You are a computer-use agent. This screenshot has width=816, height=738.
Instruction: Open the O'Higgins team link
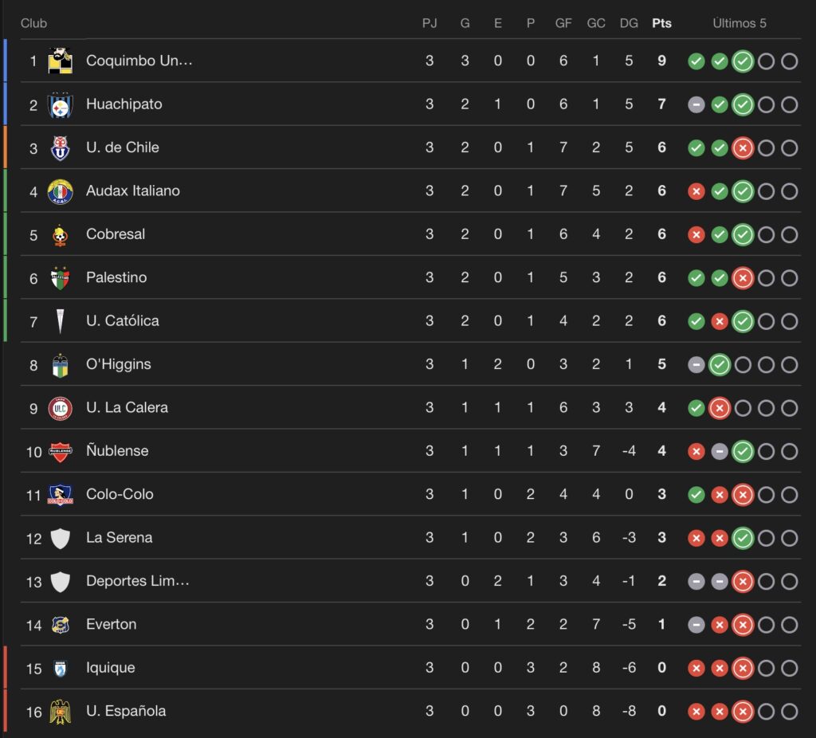(x=119, y=363)
